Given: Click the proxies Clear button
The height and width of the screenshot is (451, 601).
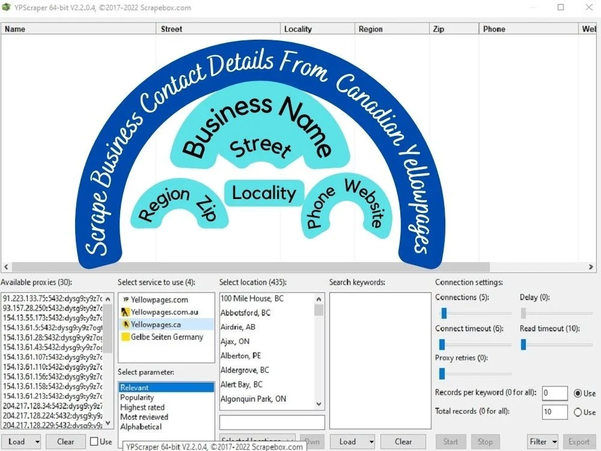Looking at the screenshot, I should click(x=66, y=442).
